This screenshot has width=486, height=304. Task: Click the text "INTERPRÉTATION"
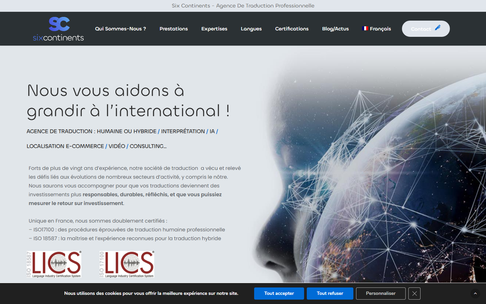pyautogui.click(x=183, y=131)
